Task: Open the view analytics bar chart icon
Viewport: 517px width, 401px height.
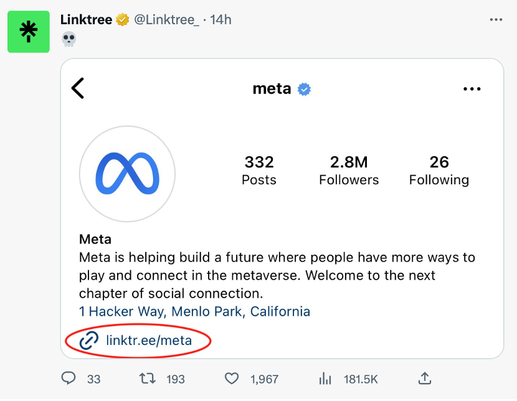Action: click(325, 378)
